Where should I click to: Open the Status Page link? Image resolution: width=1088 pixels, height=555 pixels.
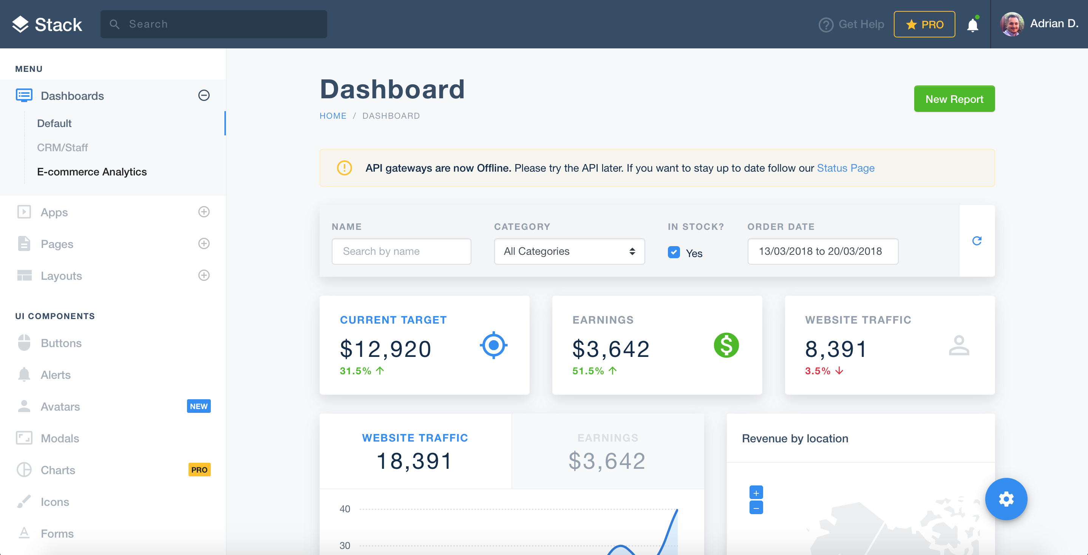845,168
